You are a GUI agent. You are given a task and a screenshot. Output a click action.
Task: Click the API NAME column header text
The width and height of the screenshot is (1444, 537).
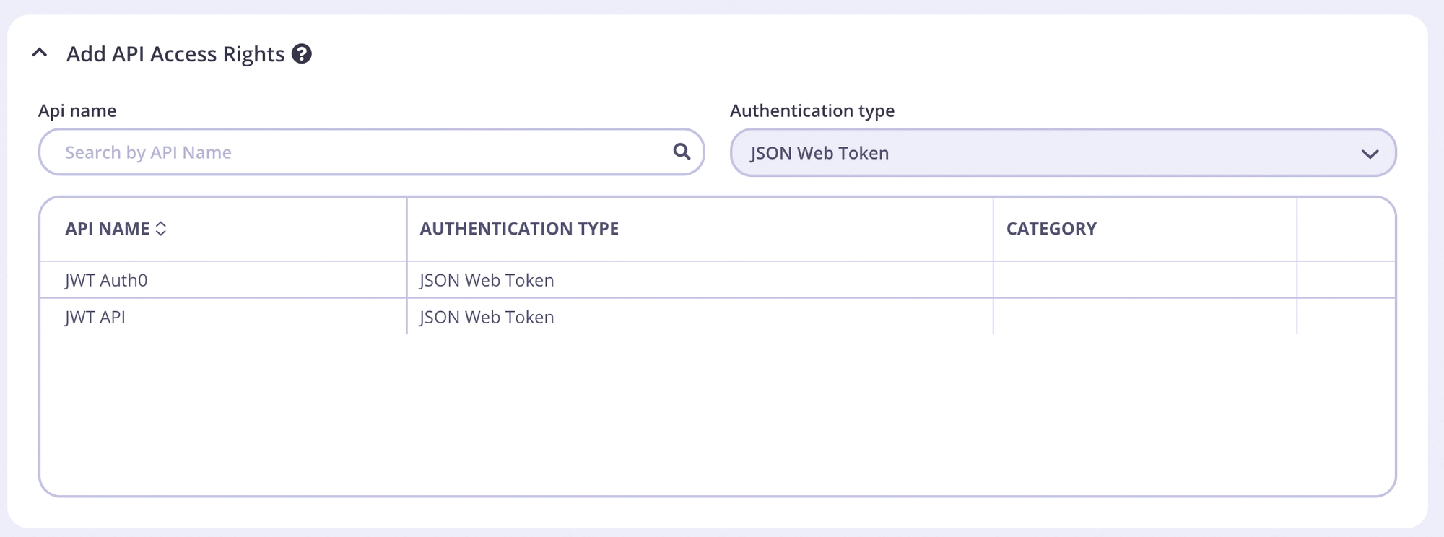coord(108,229)
